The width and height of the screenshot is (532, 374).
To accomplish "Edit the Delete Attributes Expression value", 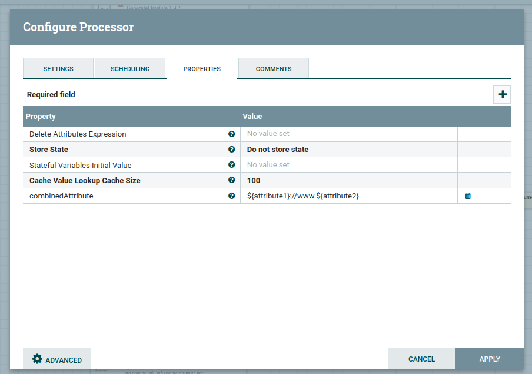I will point(348,134).
